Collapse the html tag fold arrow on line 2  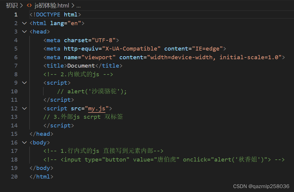(24, 23)
